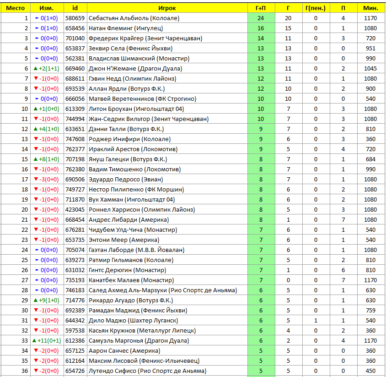Select Матвей Веретенников (ФК Строгино)
This screenshot has height=377, width=386.
[143, 99]
